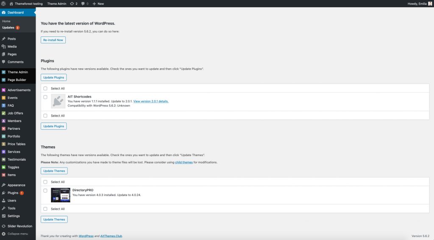This screenshot has height=240, width=434.
Task: Click the Advertisements icon in sidebar
Action: coord(3,90)
